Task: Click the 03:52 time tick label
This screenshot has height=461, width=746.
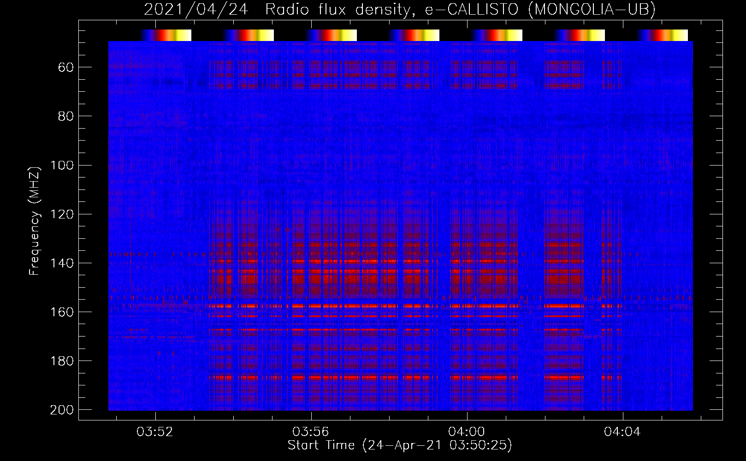Action: [x=155, y=432]
